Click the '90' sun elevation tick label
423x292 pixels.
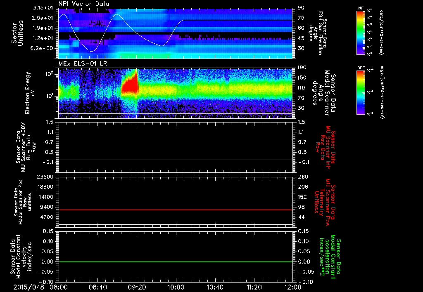tap(301, 8)
